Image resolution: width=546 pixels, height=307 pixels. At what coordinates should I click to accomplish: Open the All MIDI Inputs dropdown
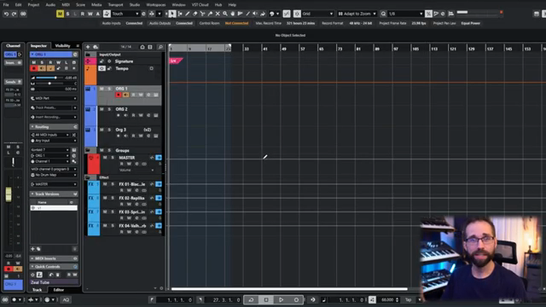click(x=50, y=135)
